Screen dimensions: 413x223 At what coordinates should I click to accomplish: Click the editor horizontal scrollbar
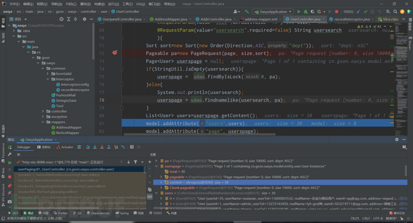[199, 134]
